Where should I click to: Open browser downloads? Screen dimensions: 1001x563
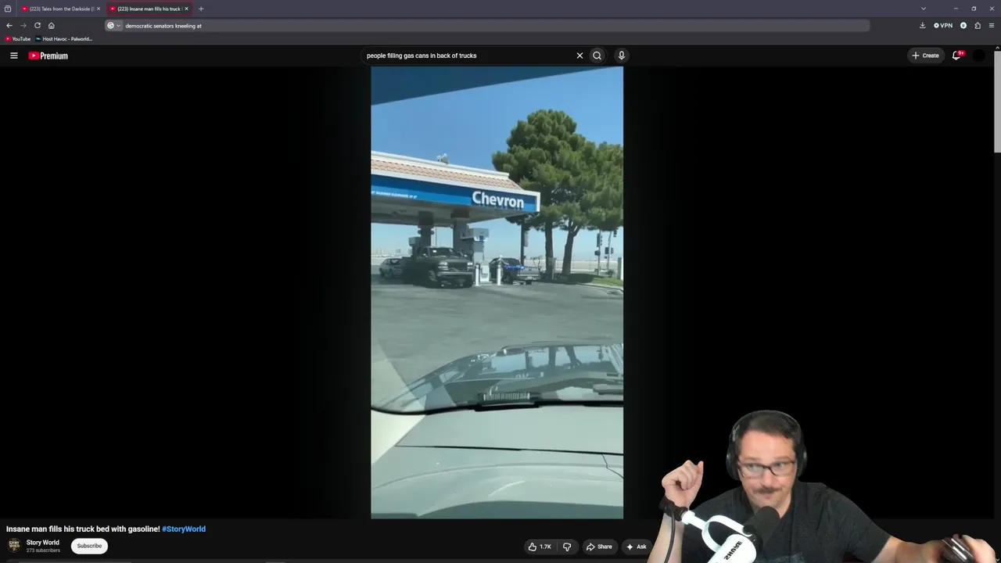point(923,25)
